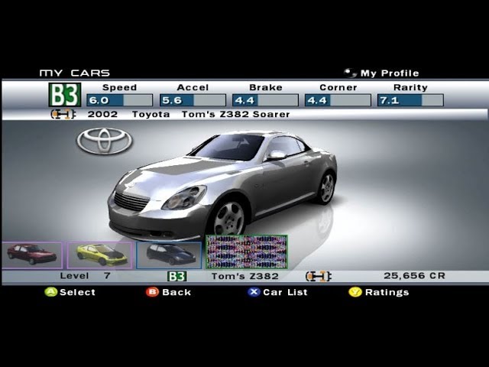
Task: Click the drivetrain icon beside 2002
Action: (x=63, y=114)
